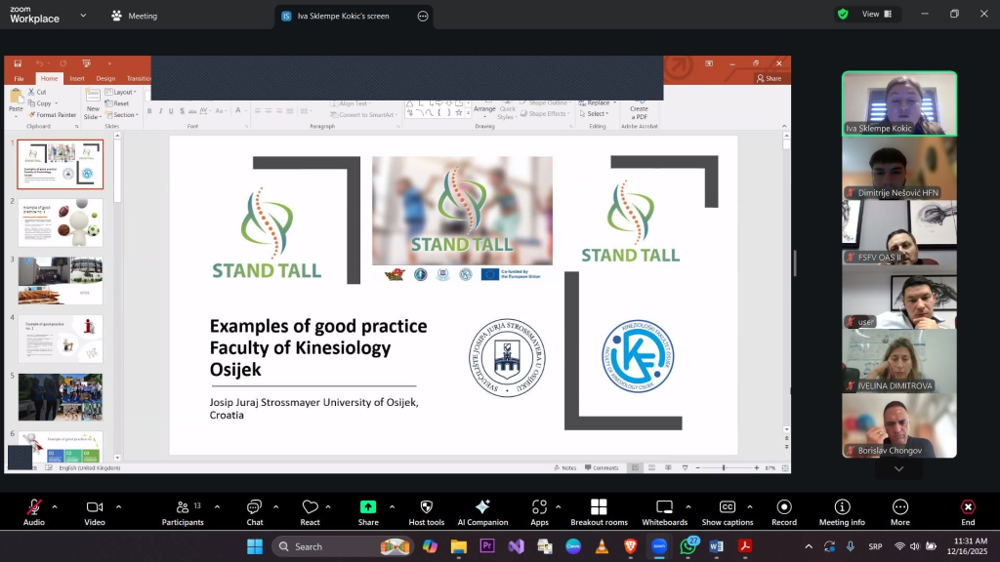Open Host tools shield menu
This screenshot has width=1000, height=562.
pyautogui.click(x=426, y=512)
